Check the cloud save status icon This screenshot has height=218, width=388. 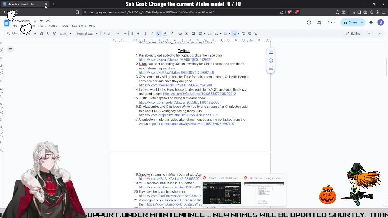click(x=48, y=21)
